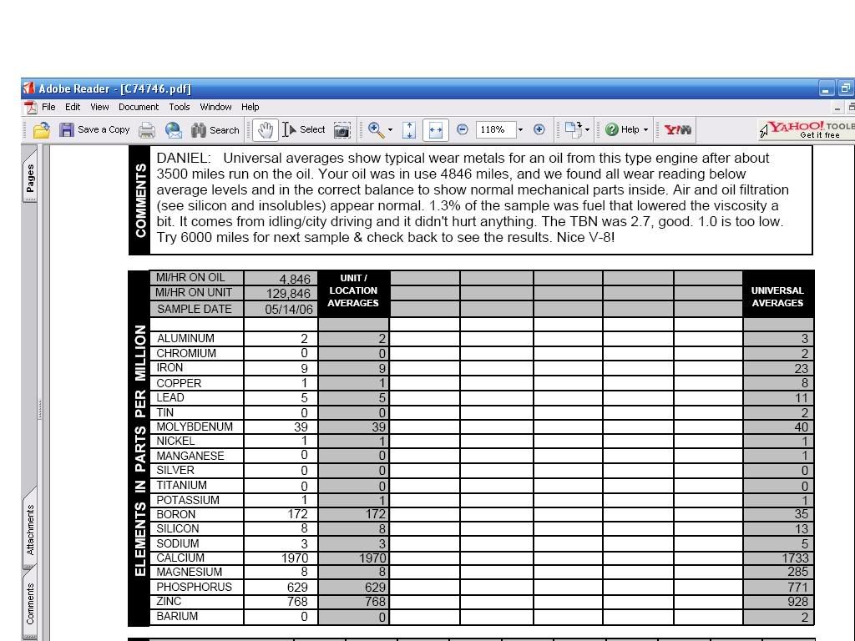Select the Hand tool
Screen dimensions: 855x641
pos(266,129)
